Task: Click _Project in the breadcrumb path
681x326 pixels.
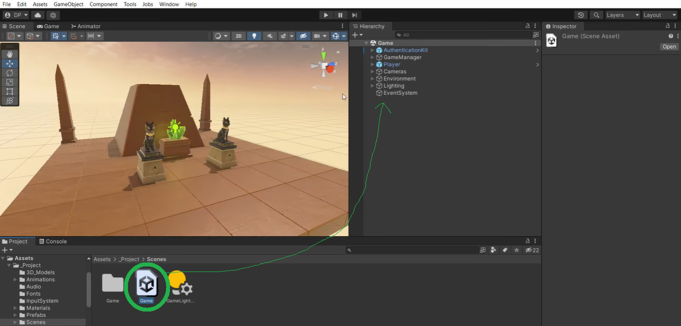Action: click(x=129, y=259)
